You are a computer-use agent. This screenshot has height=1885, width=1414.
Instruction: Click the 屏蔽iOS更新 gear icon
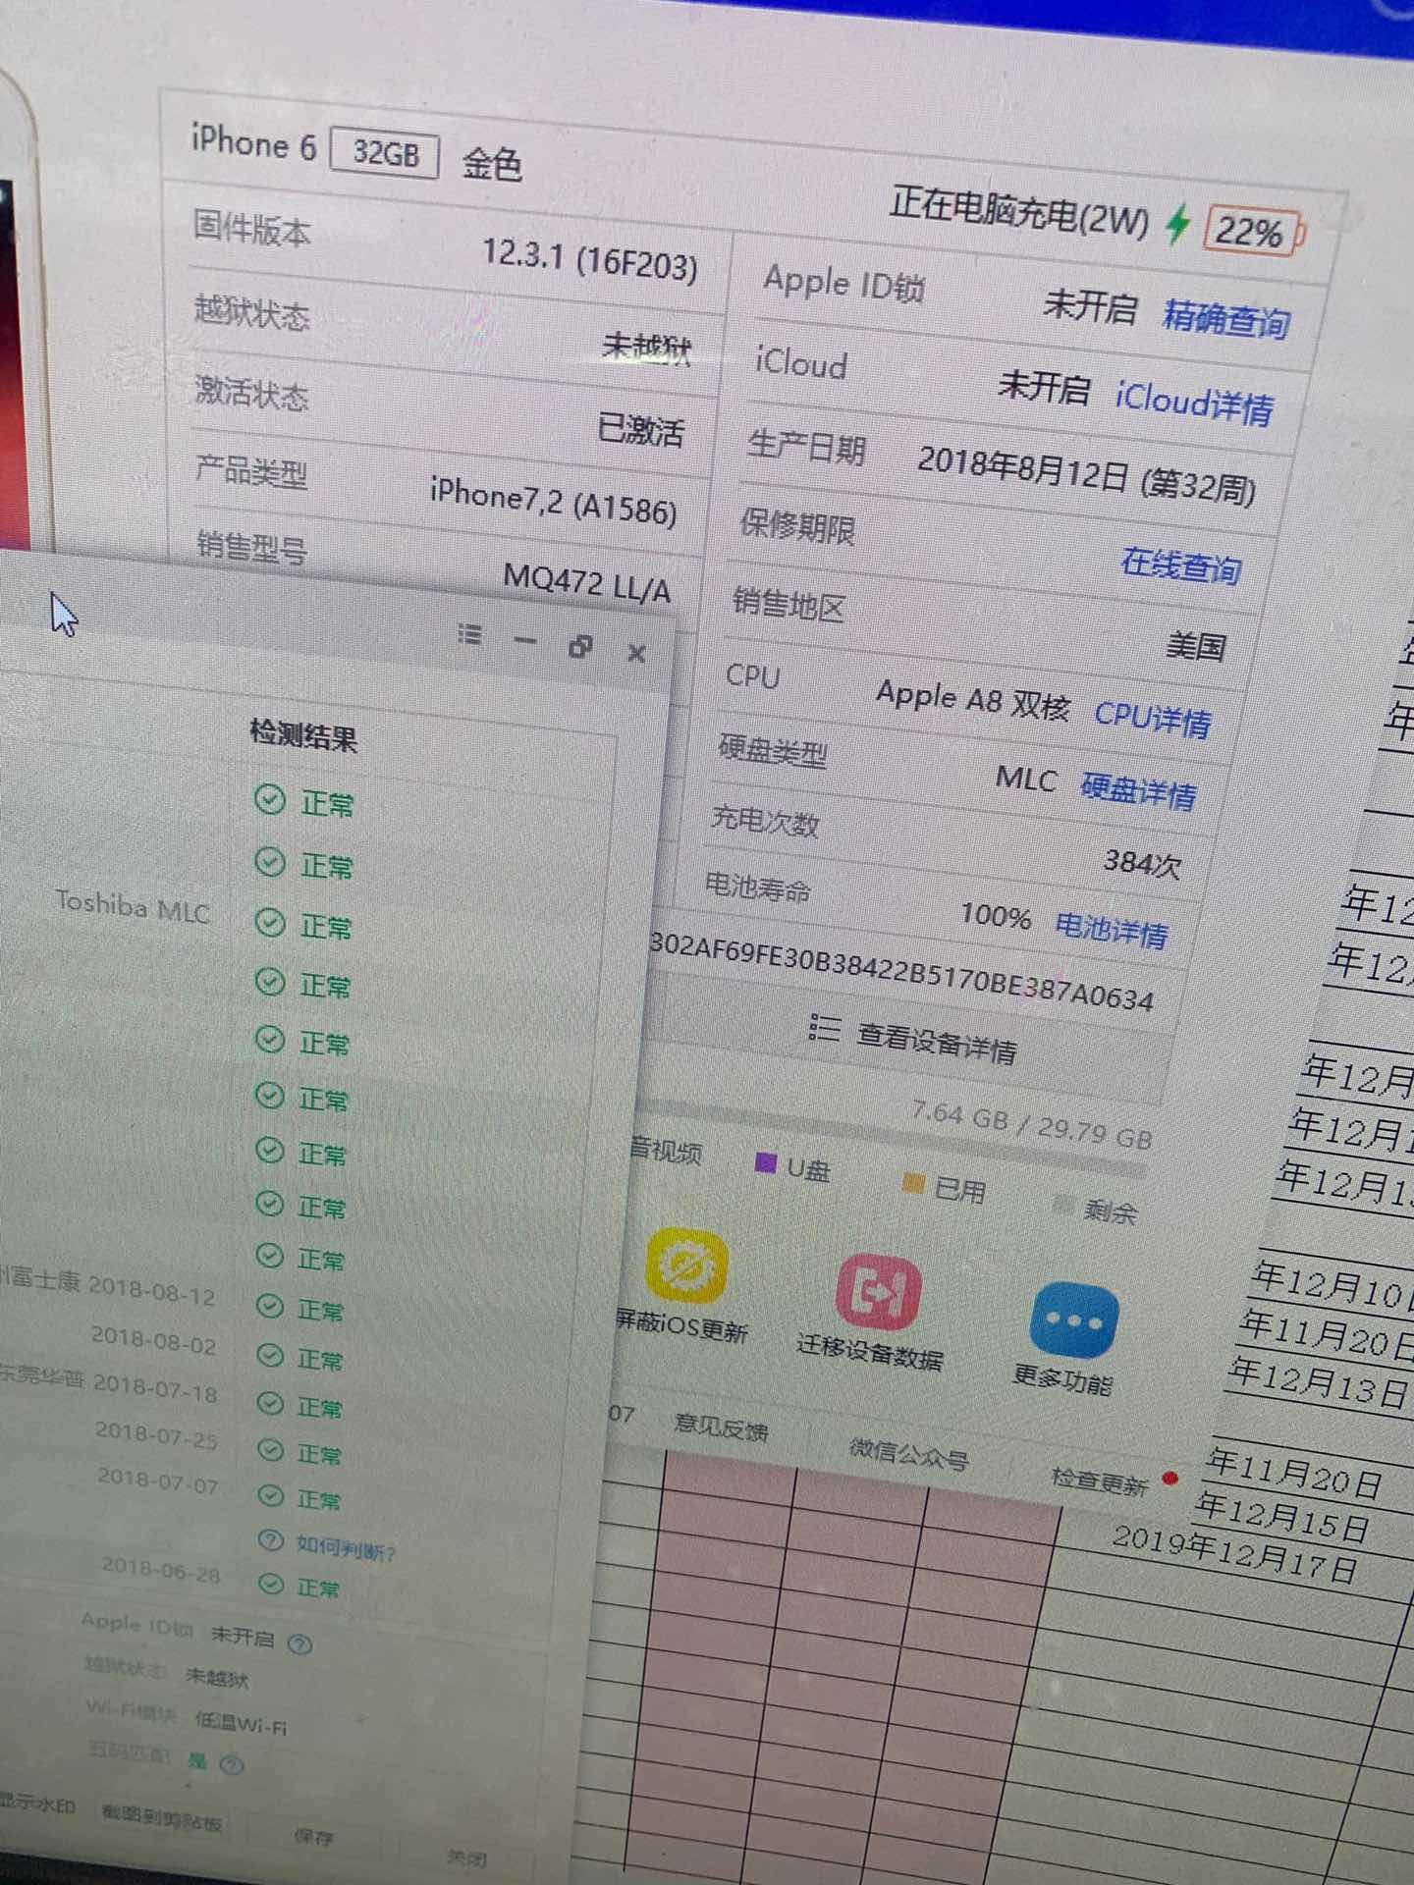(686, 1265)
